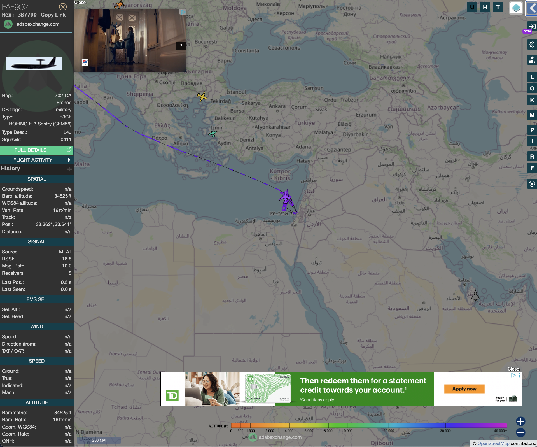Toggle the P button on right toolbar
The height and width of the screenshot is (447, 537).
click(x=532, y=130)
